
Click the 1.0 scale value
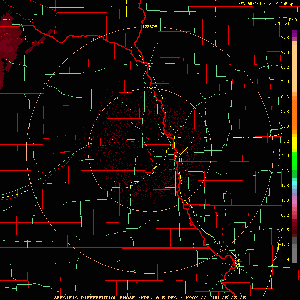(x=285, y=200)
